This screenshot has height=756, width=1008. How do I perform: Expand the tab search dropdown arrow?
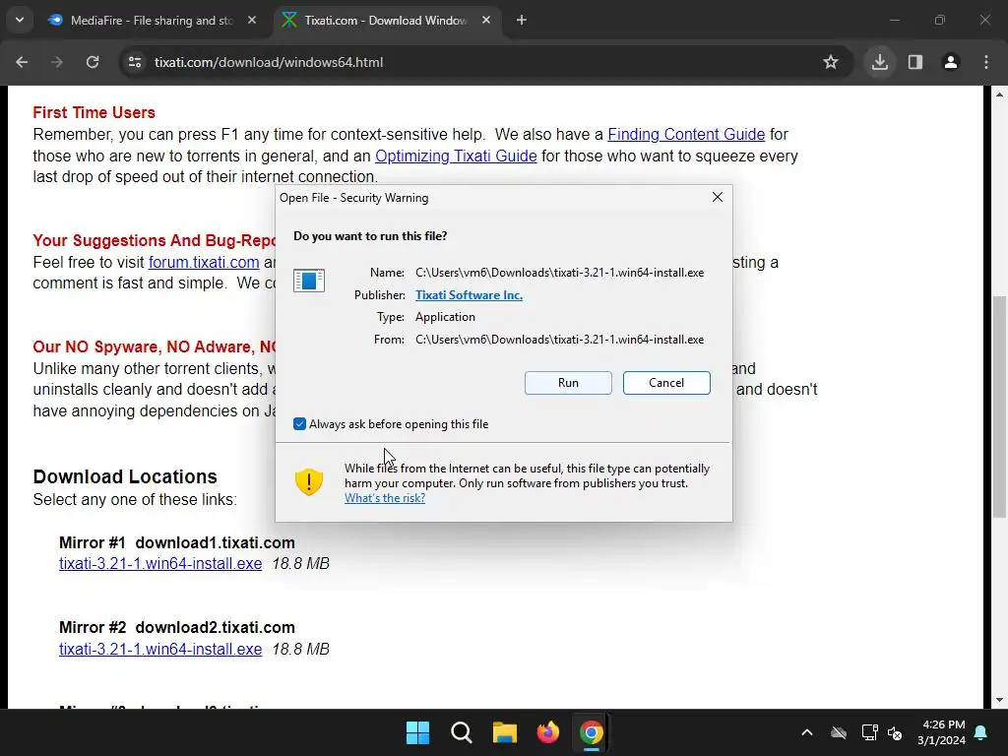pyautogui.click(x=20, y=20)
